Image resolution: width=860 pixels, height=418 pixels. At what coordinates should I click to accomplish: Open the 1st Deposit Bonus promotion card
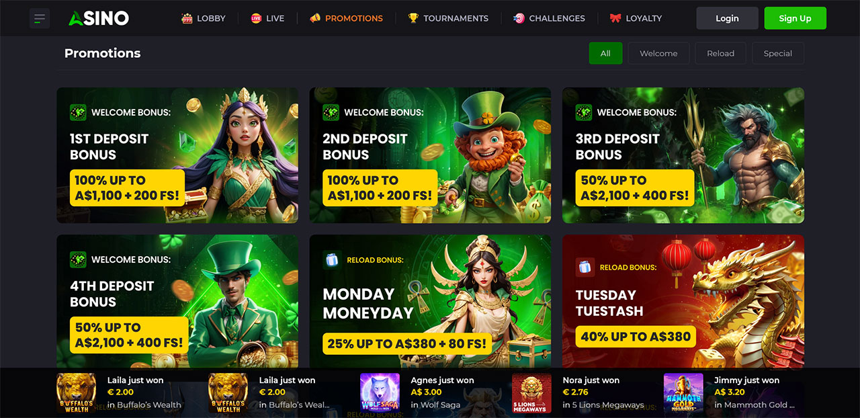[x=177, y=155]
